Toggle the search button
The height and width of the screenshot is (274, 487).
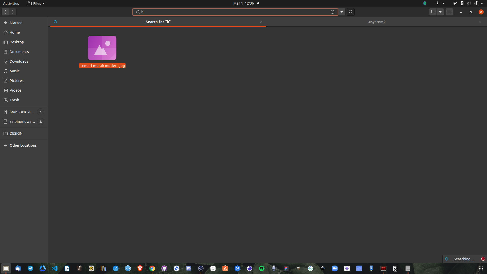(351, 12)
